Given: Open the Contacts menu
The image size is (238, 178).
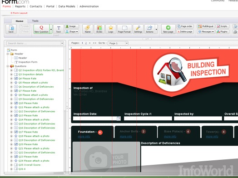Looking at the screenshot, I should (36, 6).
